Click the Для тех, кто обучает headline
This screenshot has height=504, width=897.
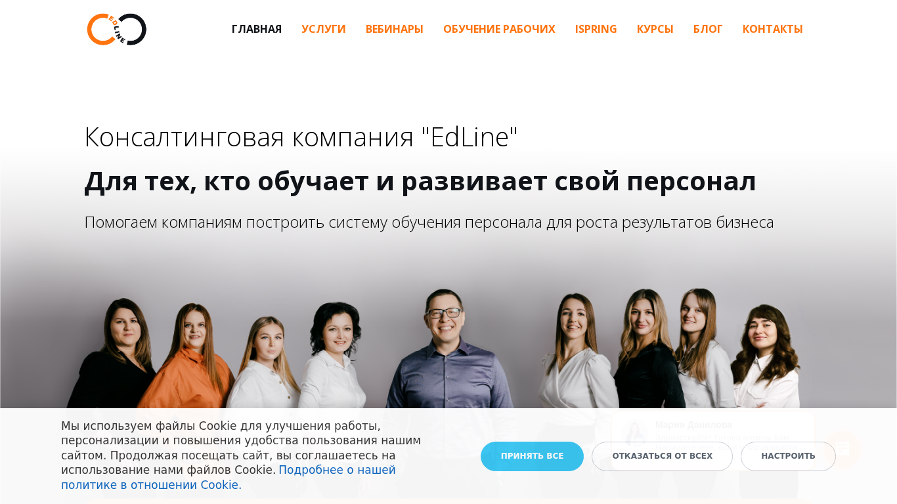pos(420,181)
